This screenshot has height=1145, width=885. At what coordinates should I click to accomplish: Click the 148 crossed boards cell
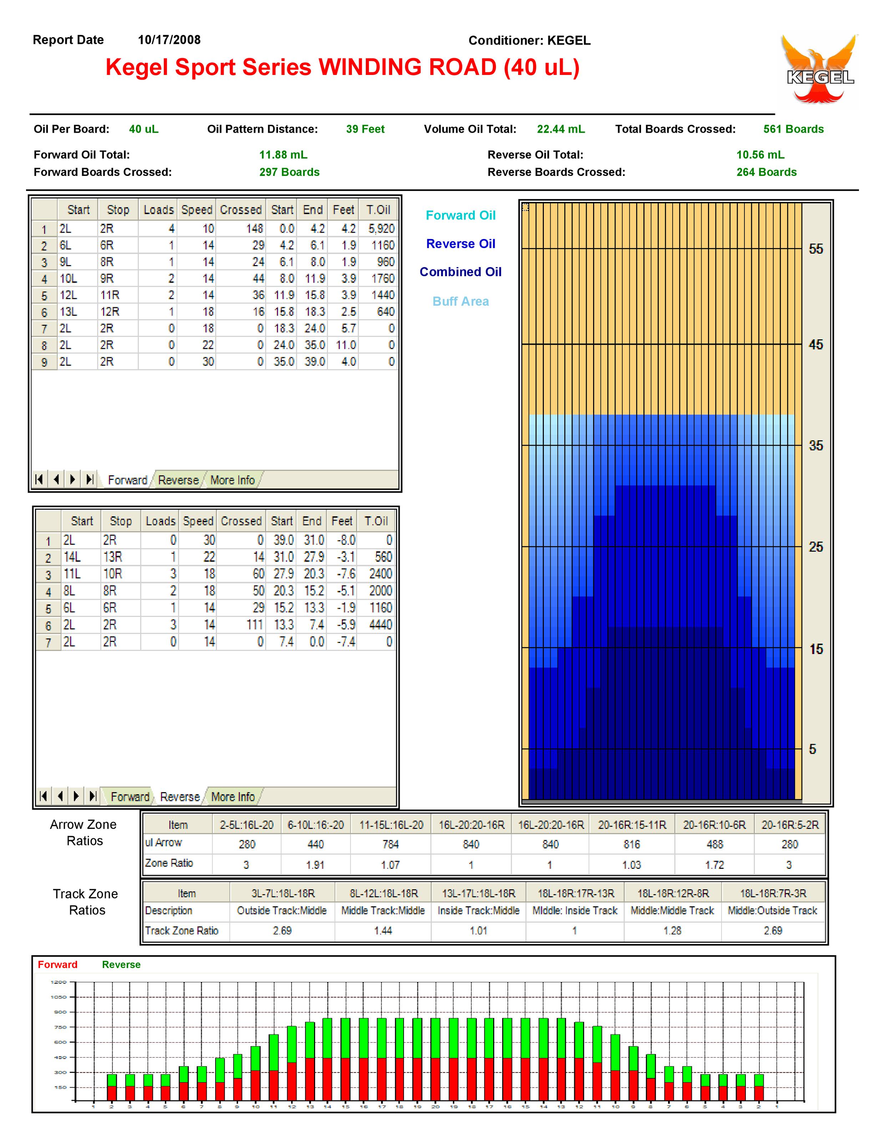(241, 229)
